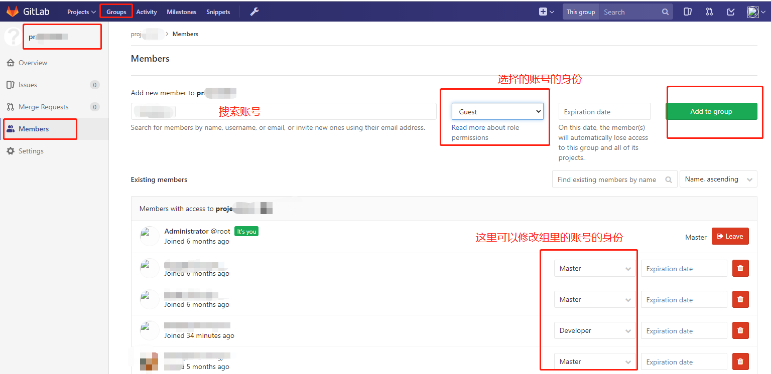This screenshot has width=771, height=374.
Task: Change the Developer role dropdown
Action: [x=594, y=330]
